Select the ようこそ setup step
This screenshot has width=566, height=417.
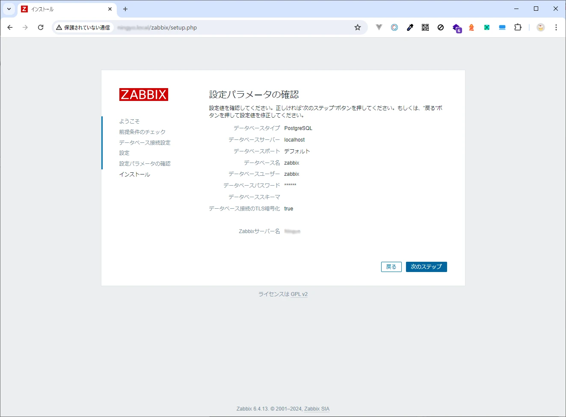click(x=130, y=121)
